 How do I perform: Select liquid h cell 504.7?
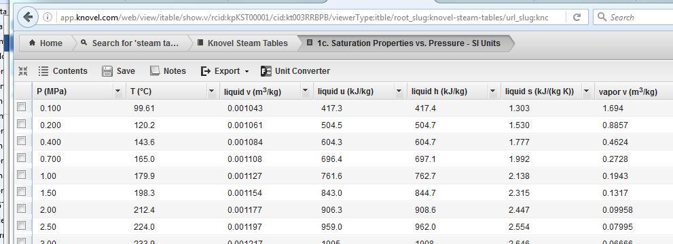click(x=425, y=125)
